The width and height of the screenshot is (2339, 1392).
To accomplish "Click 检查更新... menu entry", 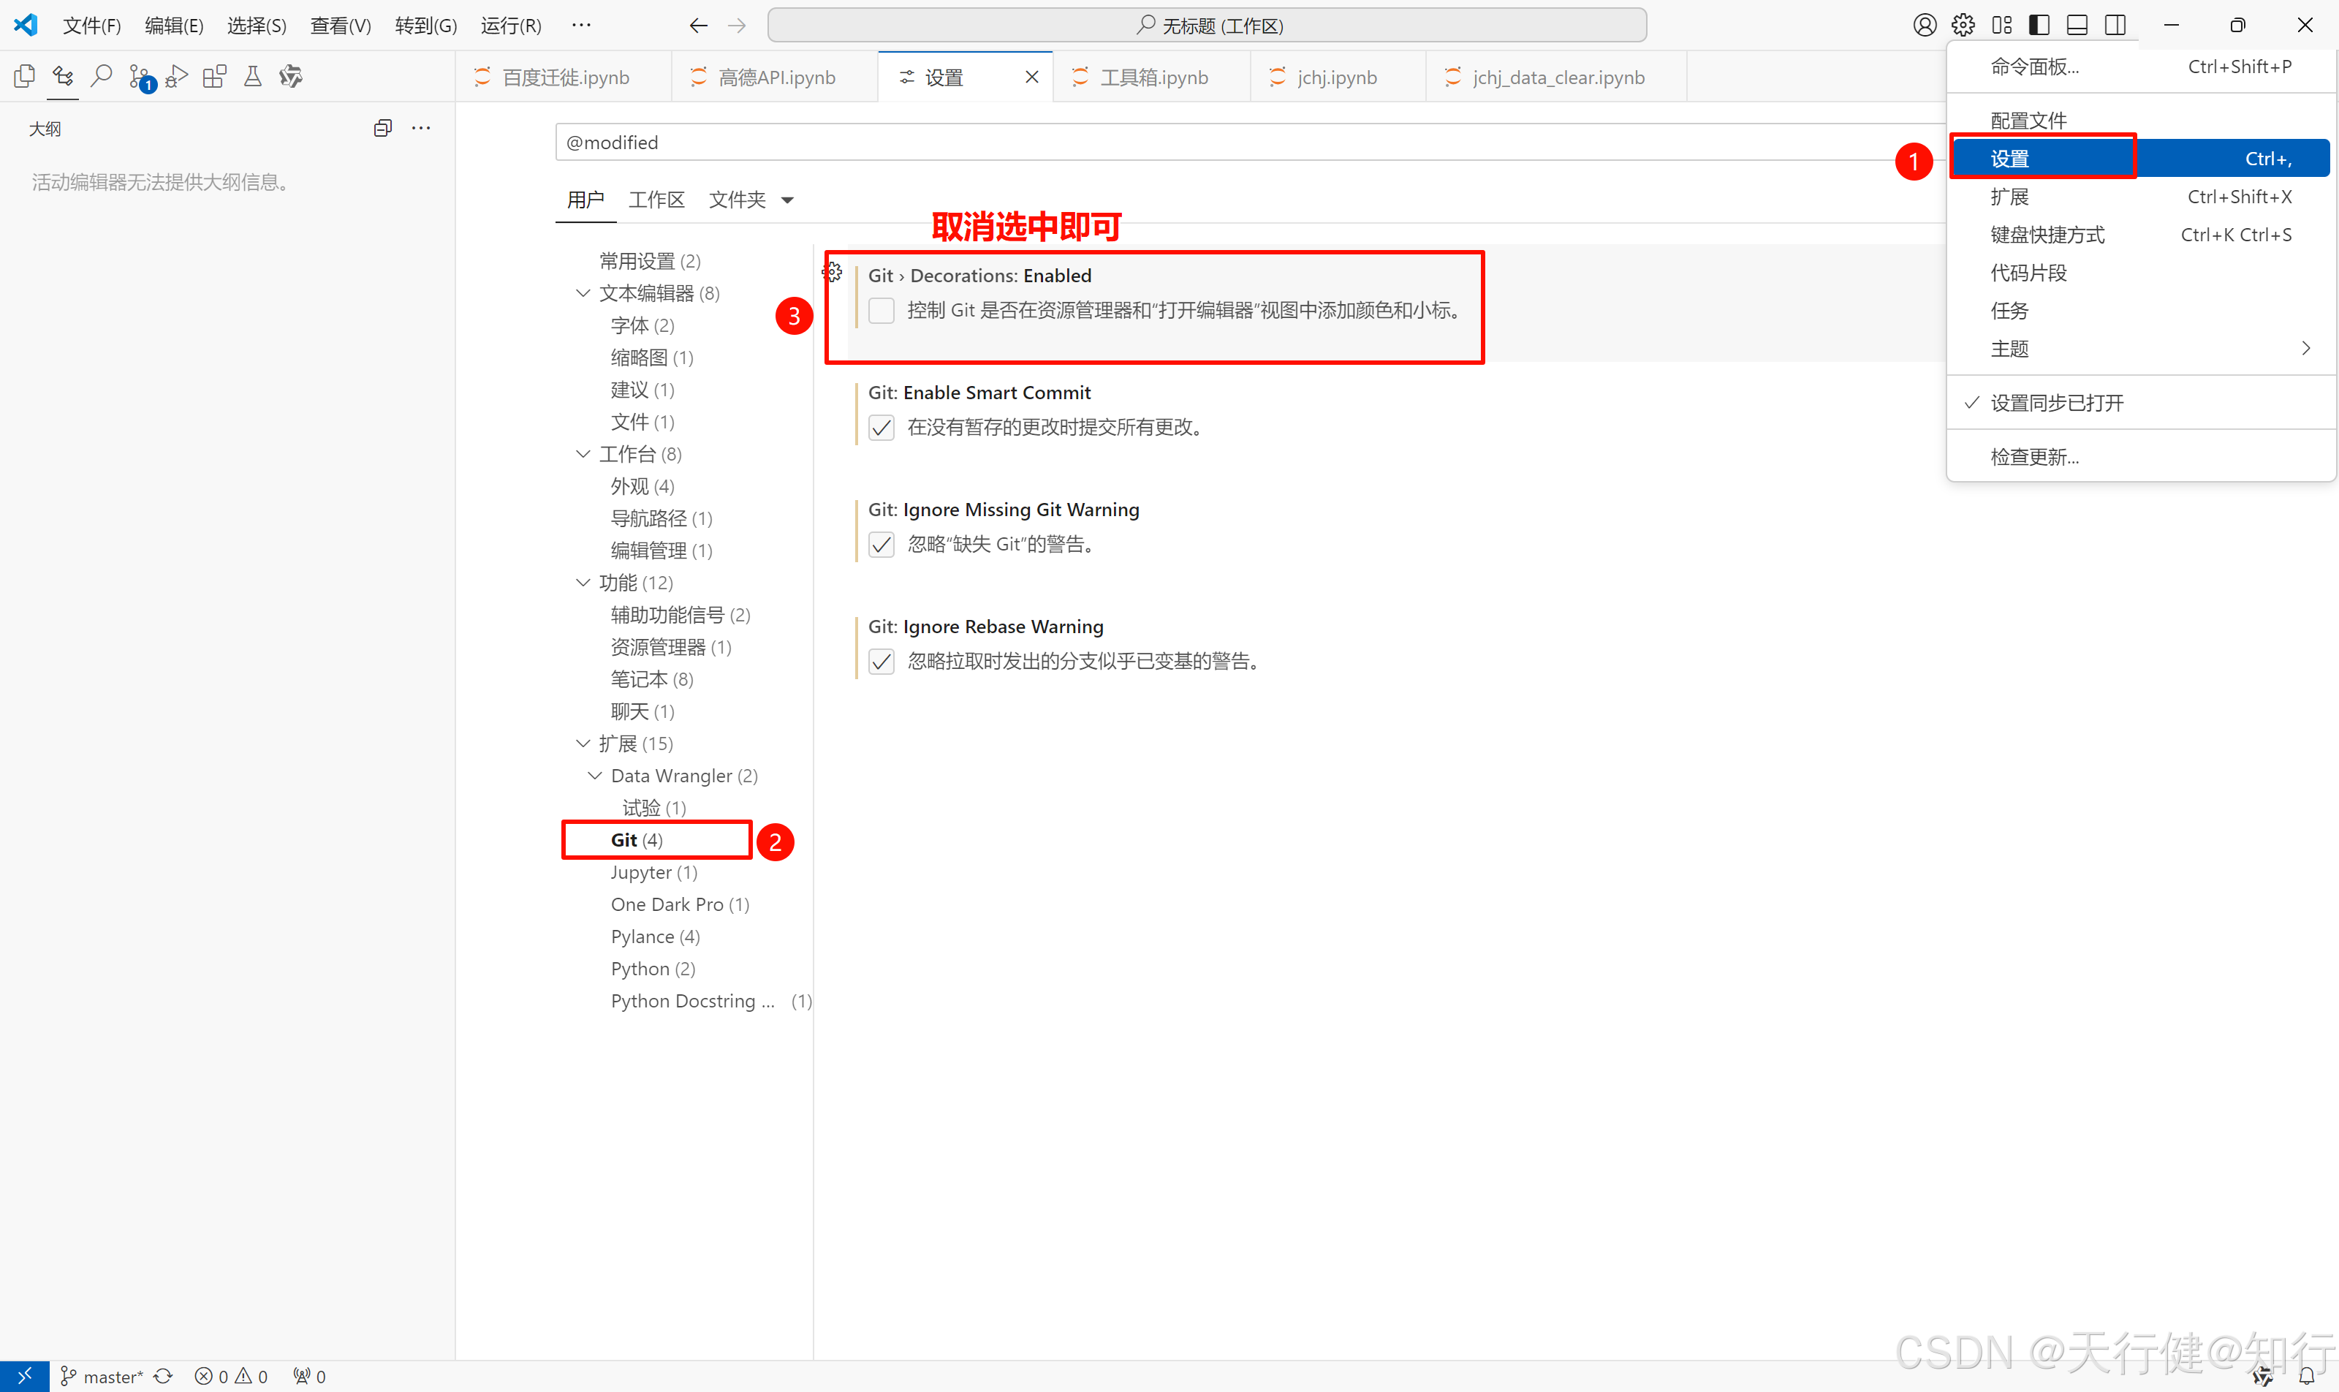I will coord(2034,457).
